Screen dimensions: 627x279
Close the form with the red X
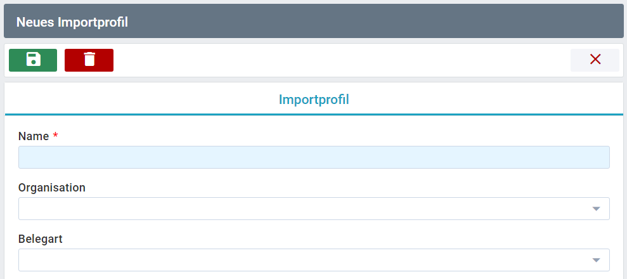pos(595,60)
